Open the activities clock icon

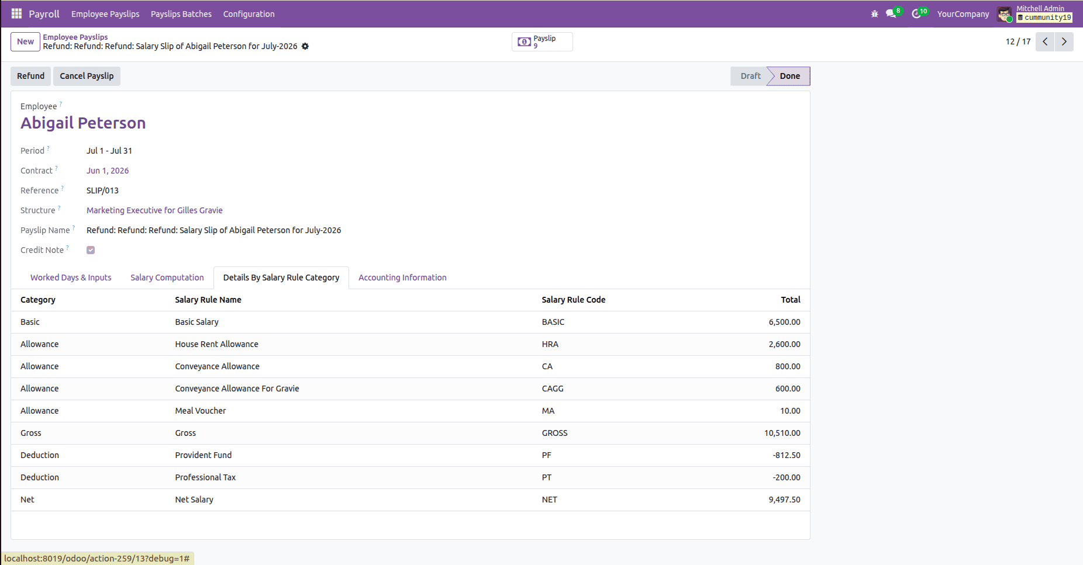pos(917,13)
